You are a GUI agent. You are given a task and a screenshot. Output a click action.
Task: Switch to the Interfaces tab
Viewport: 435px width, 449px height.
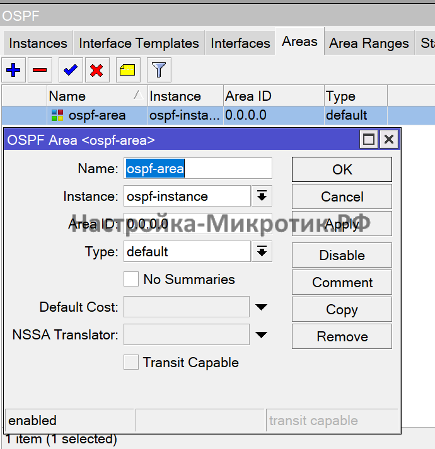[x=240, y=43]
